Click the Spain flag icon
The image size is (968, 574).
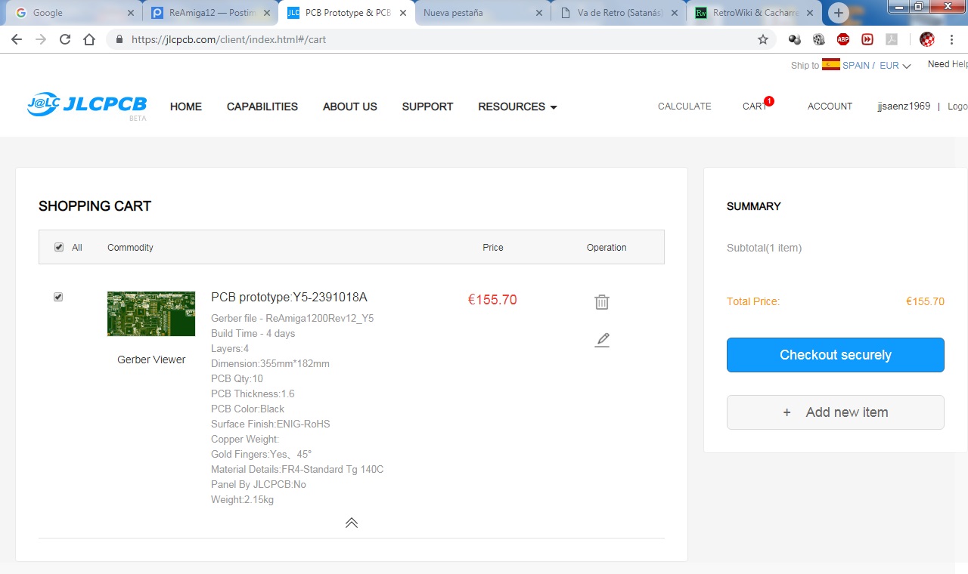(831, 65)
